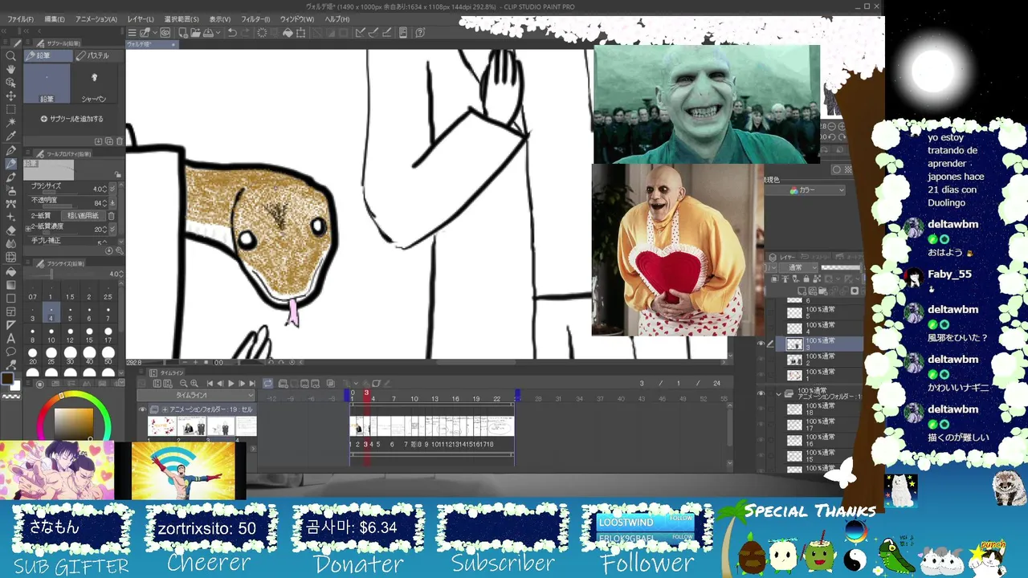Open brush size ブラシサイズ dynamics button
Image resolution: width=1028 pixels, height=578 pixels.
coord(112,188)
